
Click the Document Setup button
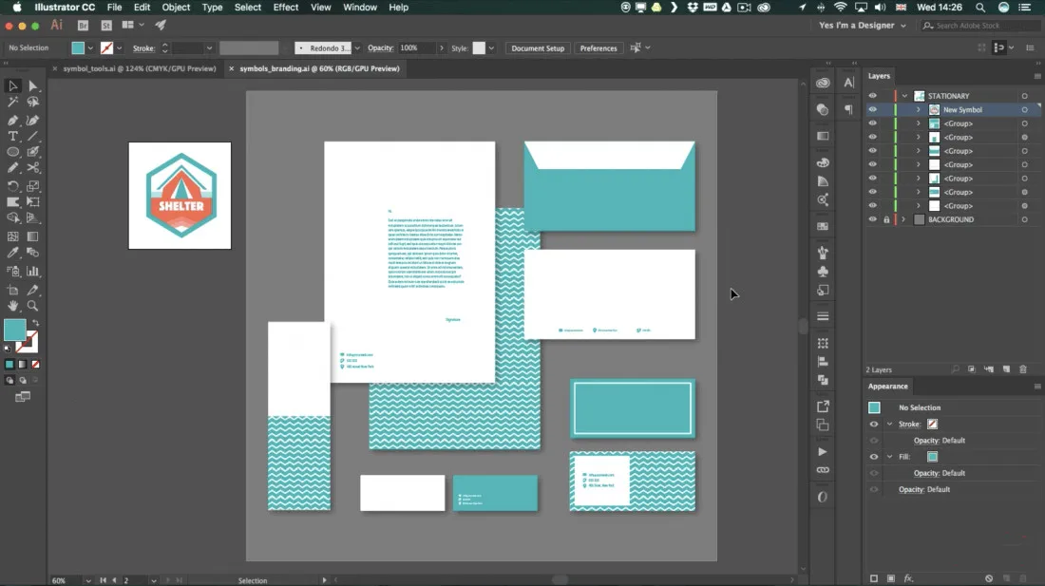537,48
